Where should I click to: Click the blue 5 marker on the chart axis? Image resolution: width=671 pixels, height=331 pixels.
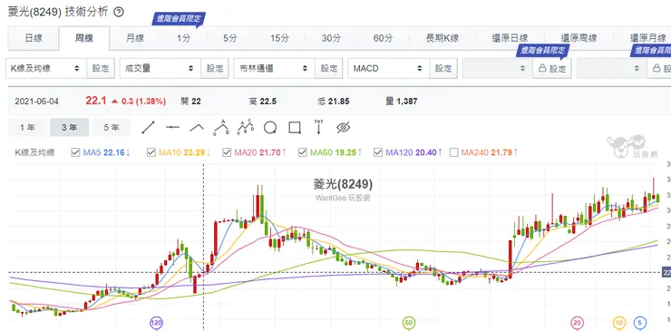640,324
